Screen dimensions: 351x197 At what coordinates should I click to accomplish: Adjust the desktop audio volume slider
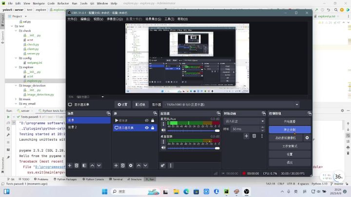(194, 148)
